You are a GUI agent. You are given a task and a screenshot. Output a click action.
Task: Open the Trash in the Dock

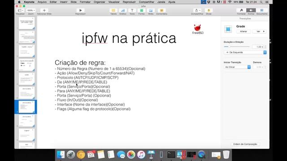point(226,155)
